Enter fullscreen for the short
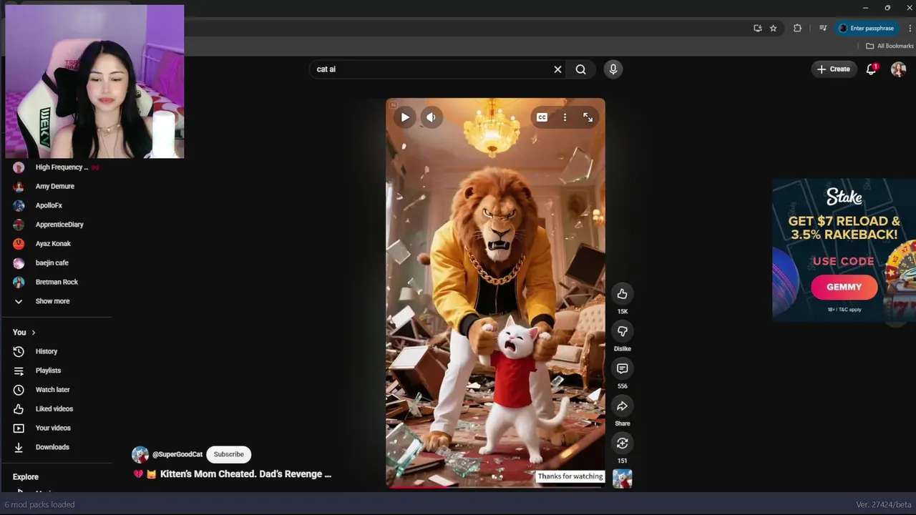 click(x=588, y=117)
